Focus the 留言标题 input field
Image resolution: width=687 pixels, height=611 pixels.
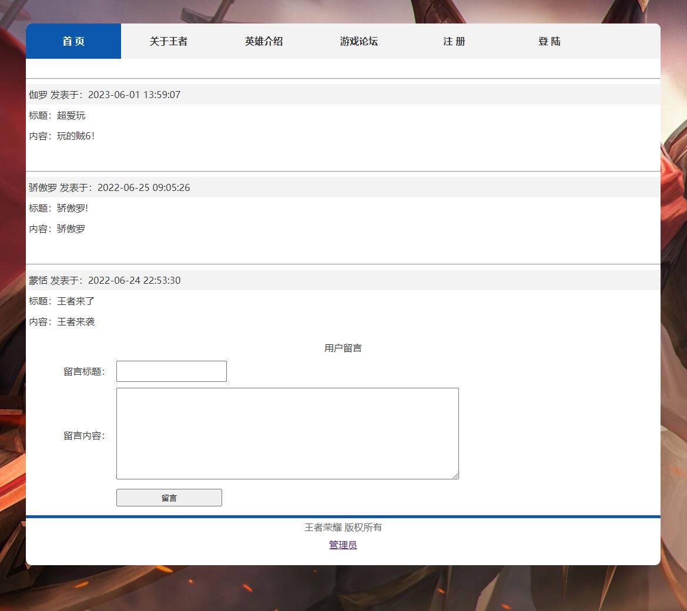point(172,371)
